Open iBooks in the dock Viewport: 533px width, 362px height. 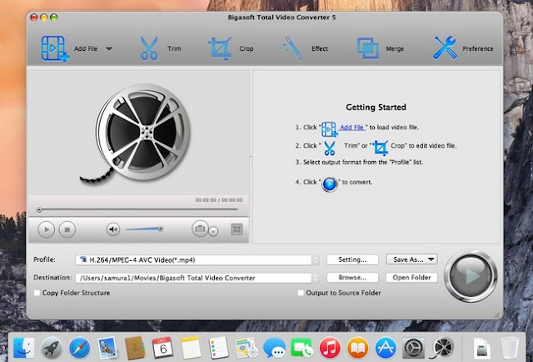click(x=357, y=348)
